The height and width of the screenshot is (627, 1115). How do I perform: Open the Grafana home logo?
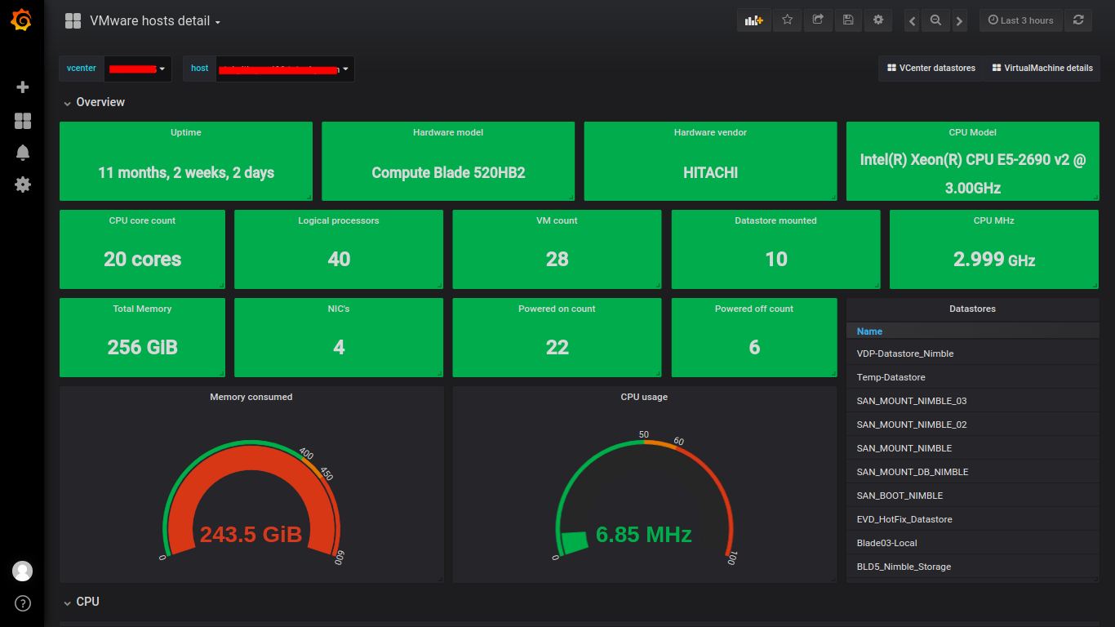[22, 21]
